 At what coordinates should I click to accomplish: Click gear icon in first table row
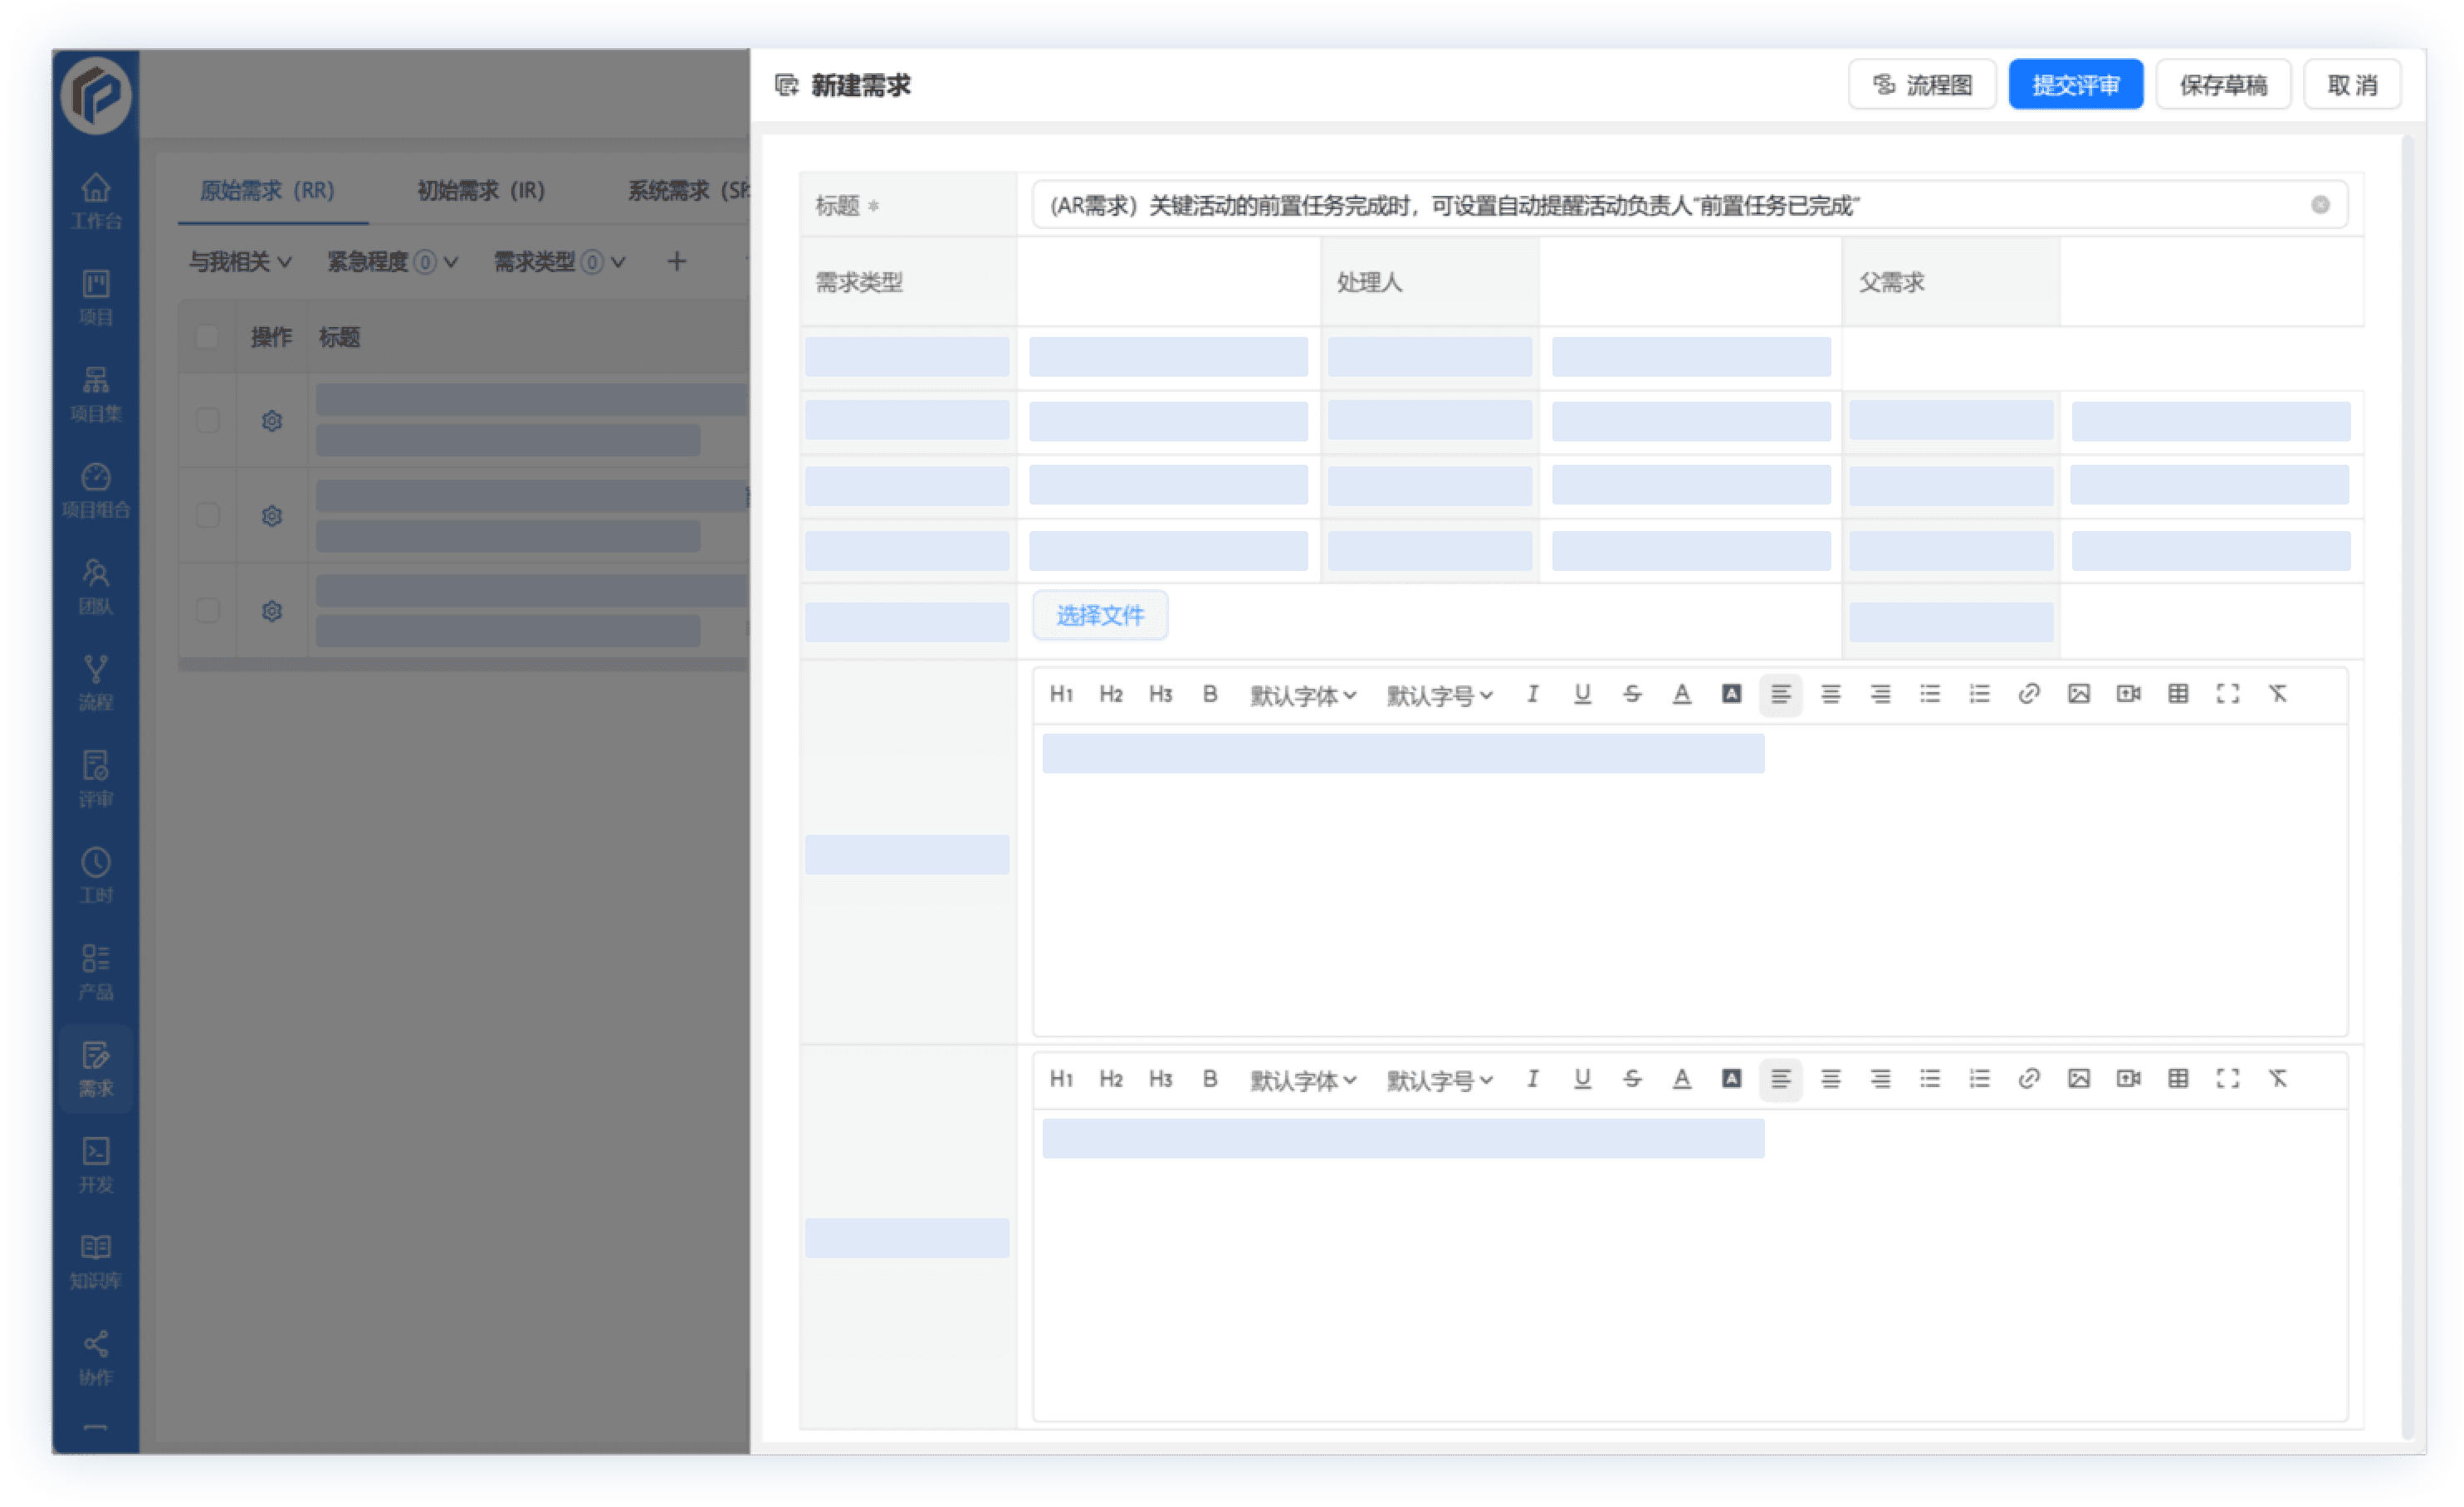coord(271,421)
